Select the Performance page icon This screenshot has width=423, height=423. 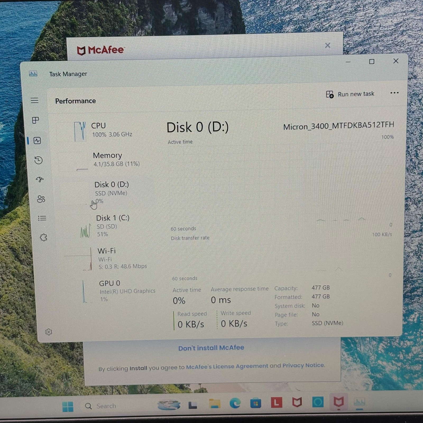37,140
